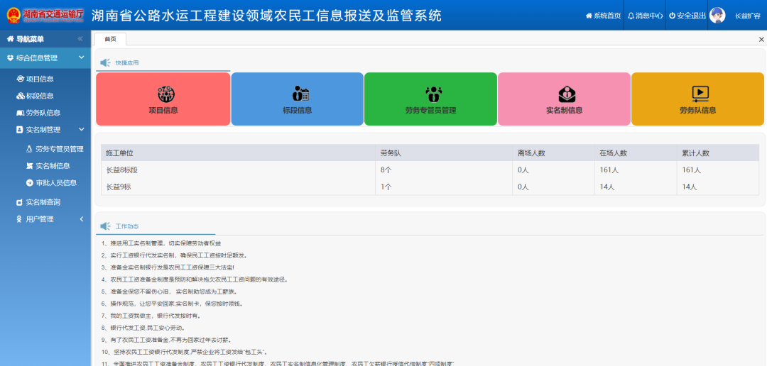Viewport: 767px width, 366px height.
Task: Collapse the 实名制管理 submenu
Action: (81, 130)
